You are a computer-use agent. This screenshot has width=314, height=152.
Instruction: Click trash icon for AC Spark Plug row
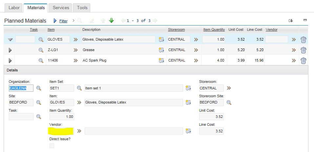pyautogui.click(x=304, y=61)
